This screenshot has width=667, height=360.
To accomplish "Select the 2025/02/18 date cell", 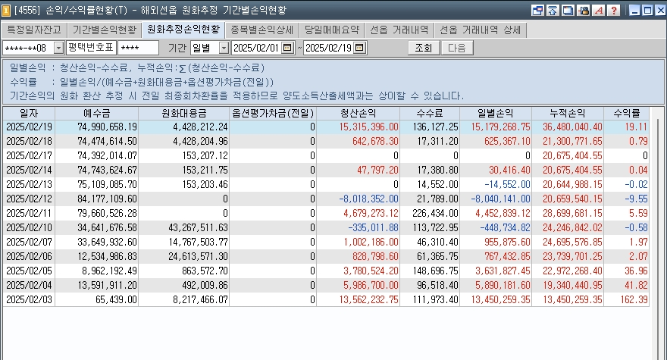I will pos(29,141).
